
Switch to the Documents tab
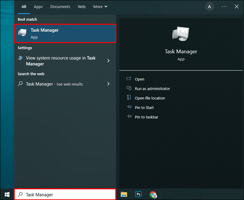pyautogui.click(x=60, y=7)
